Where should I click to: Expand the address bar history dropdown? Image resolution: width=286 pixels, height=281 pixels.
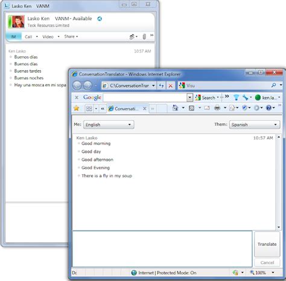click(x=153, y=86)
